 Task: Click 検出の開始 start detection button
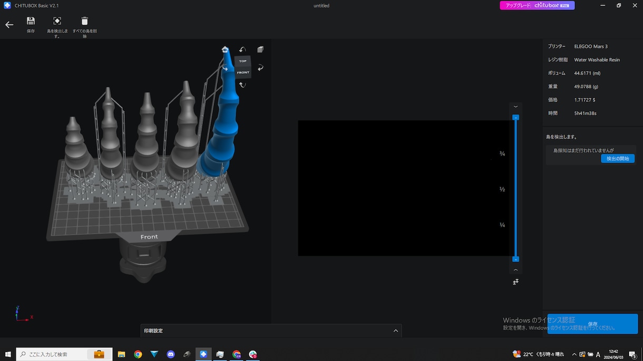pos(618,158)
